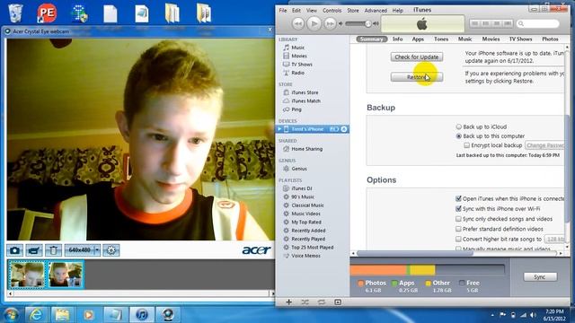This screenshot has height=323, width=575.
Task: Switch to the Apps tab
Action: [418, 39]
